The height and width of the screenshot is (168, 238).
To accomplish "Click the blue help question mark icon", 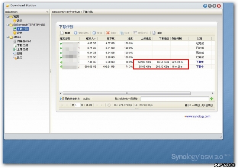I will coord(205,6).
